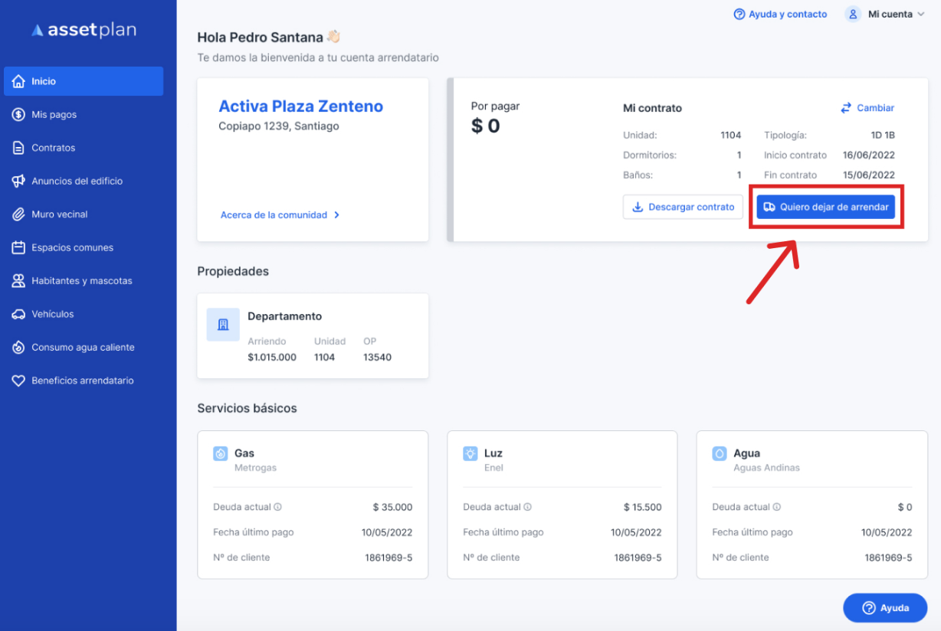941x631 pixels.
Task: Click the Cambiar swap arrows icon
Action: 846,108
